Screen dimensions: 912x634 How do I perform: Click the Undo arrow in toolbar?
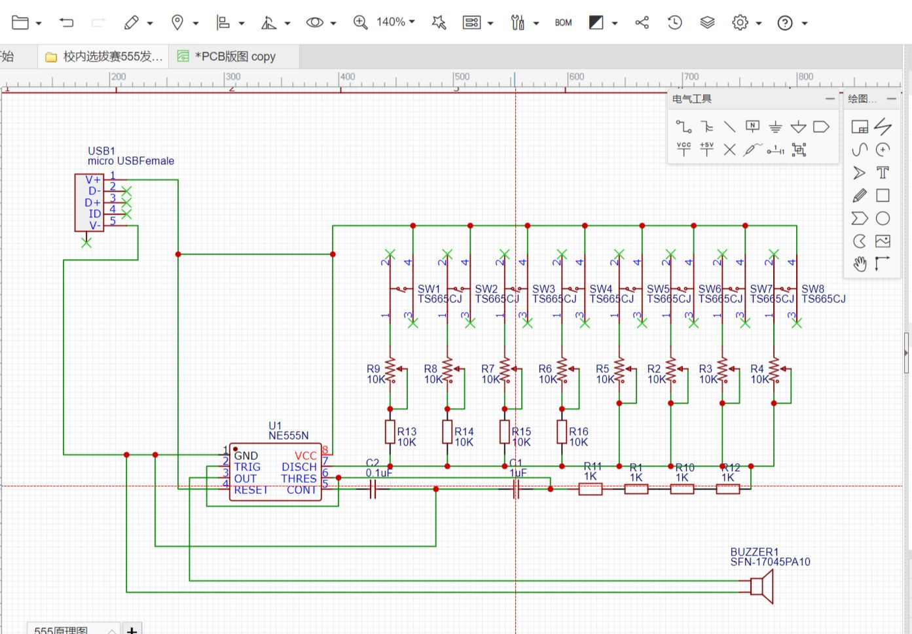(66, 22)
